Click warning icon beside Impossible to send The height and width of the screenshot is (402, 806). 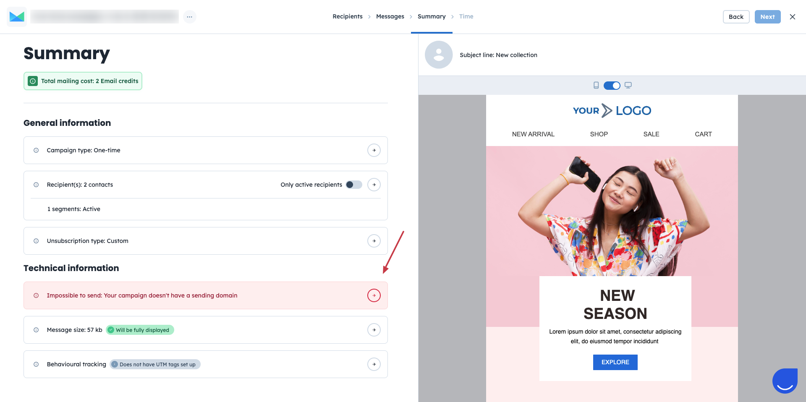36,295
